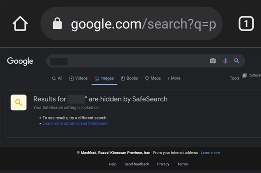Switch to the All results tab
261x173 pixels.
pos(57,78)
